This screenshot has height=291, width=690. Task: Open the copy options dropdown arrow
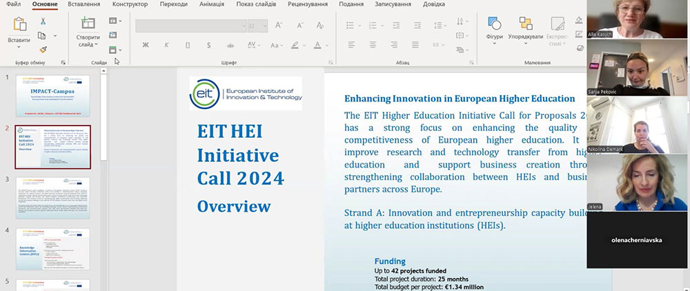[55, 36]
